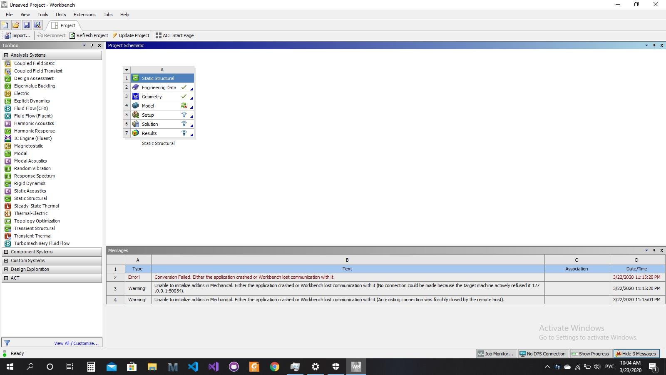Click the Save project icon
This screenshot has width=666, height=375.
[x=27, y=25]
